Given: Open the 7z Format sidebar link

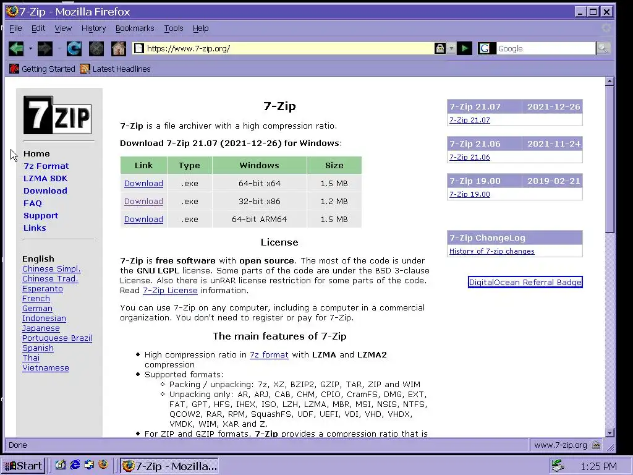Looking at the screenshot, I should 46,166.
